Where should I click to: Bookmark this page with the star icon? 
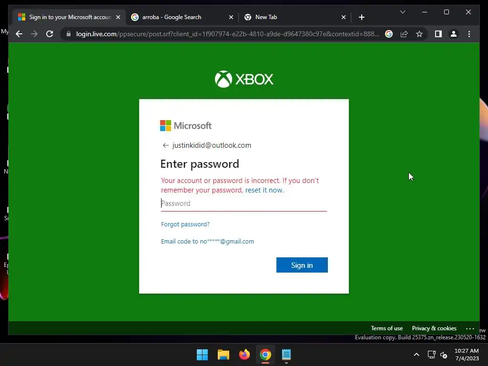pyautogui.click(x=419, y=34)
